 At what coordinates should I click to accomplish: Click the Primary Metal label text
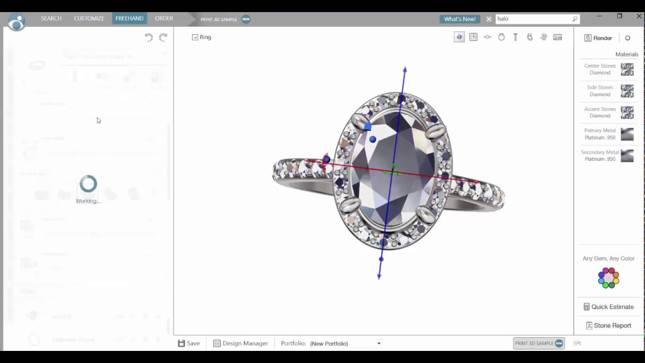(x=600, y=131)
